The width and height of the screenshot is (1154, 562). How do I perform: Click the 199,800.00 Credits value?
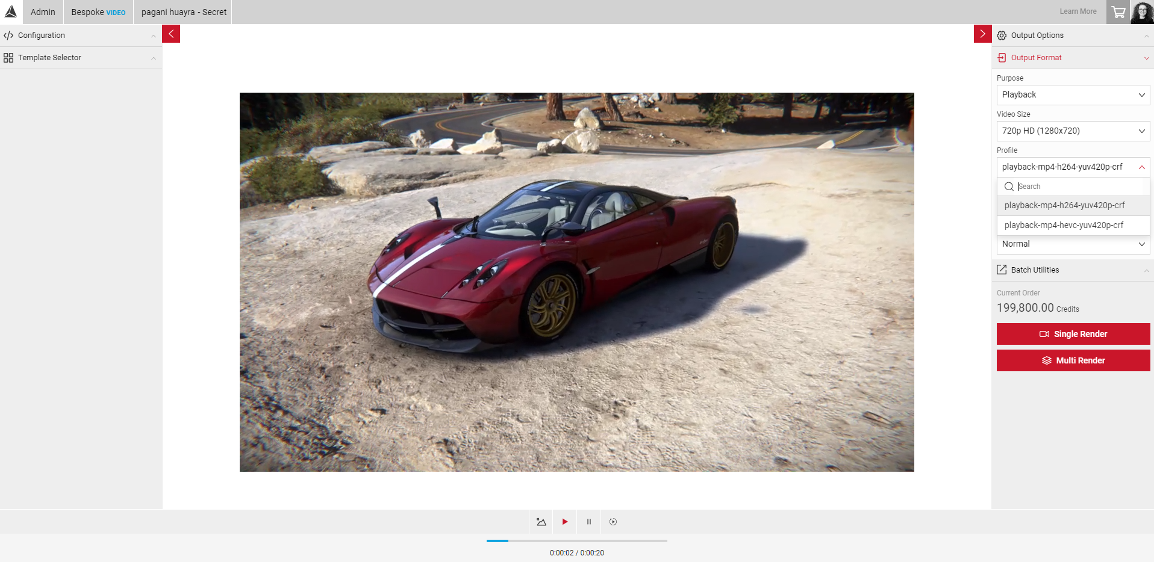(x=1038, y=308)
